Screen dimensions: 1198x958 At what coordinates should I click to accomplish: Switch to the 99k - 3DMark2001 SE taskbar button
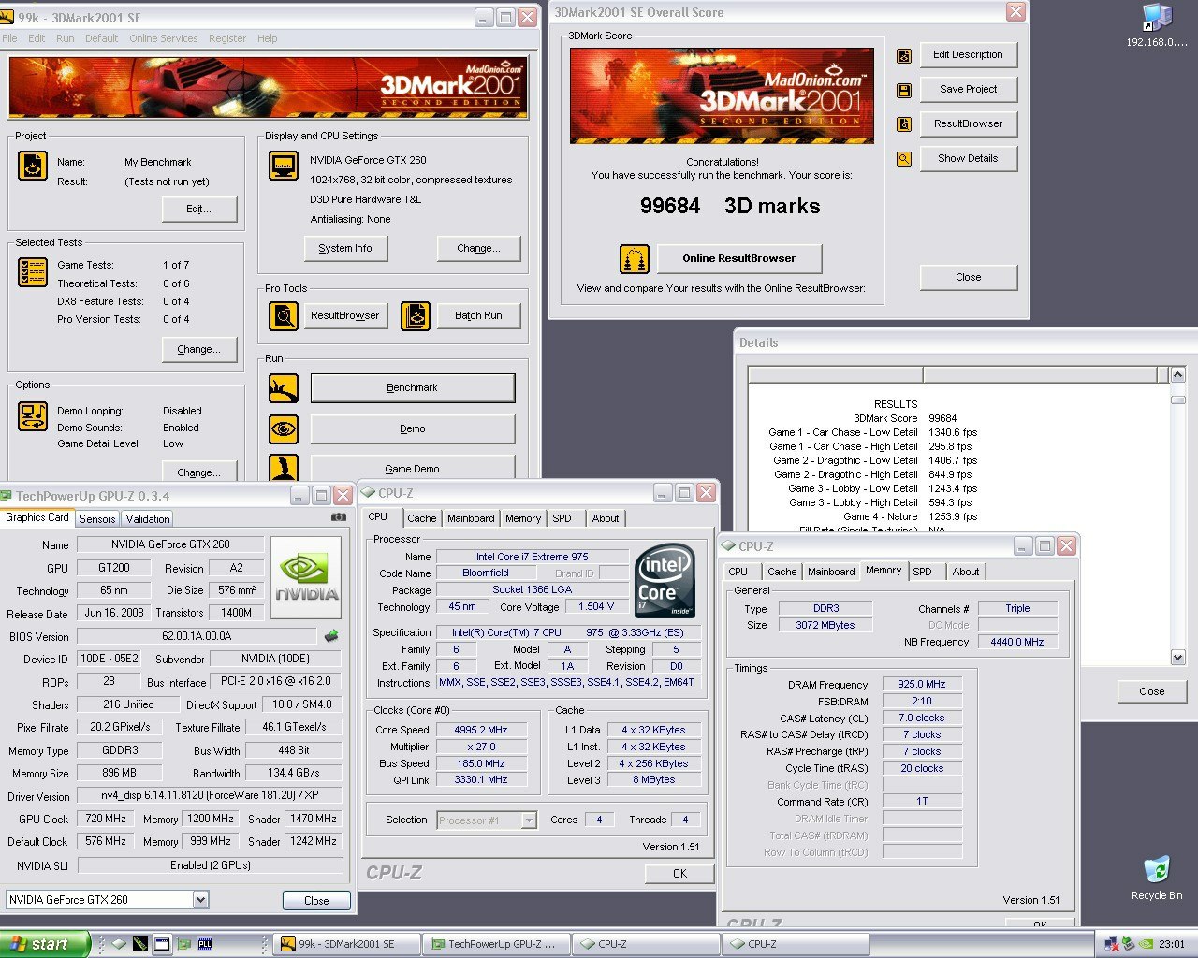click(x=347, y=944)
